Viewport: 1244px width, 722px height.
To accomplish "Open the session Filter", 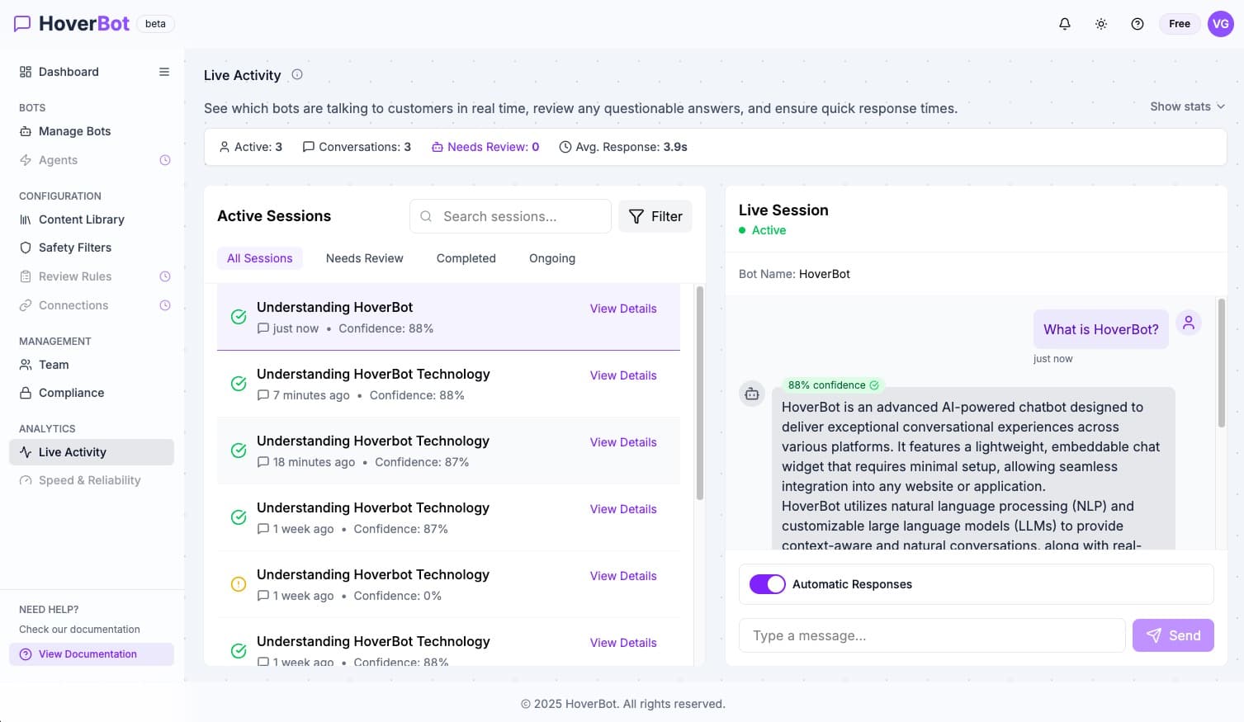I will coord(655,216).
